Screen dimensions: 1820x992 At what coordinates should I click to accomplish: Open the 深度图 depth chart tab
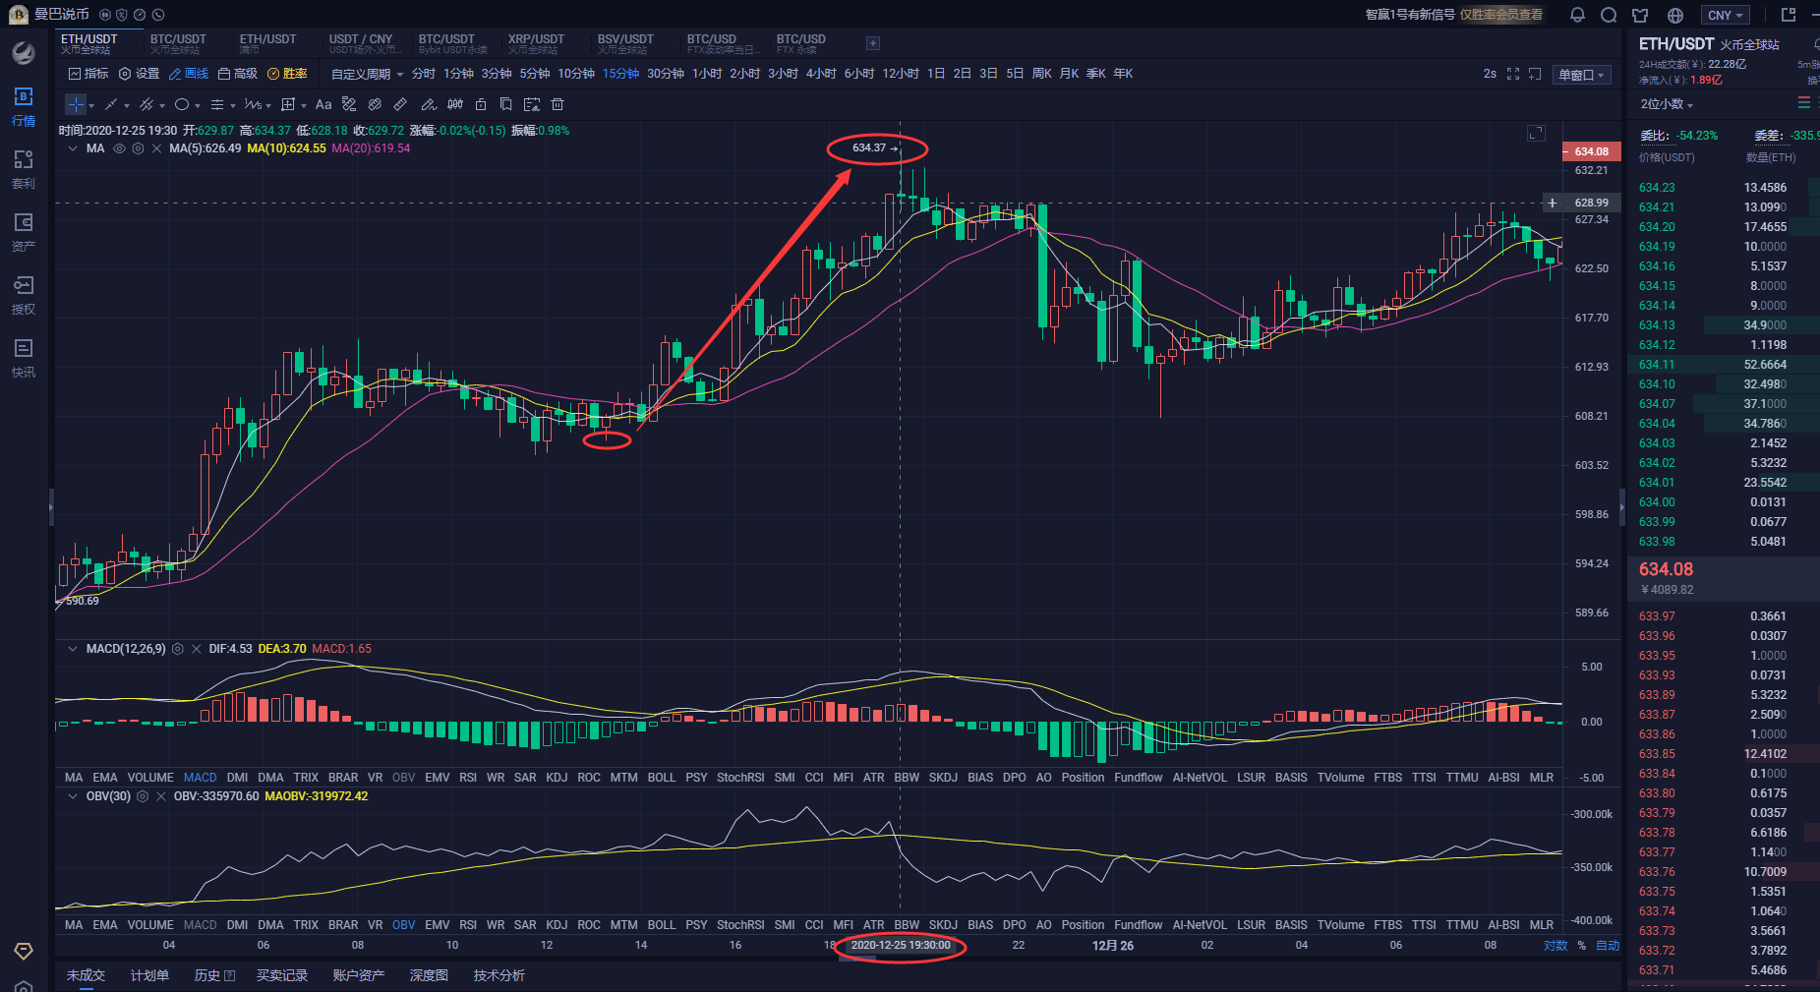pyautogui.click(x=429, y=975)
